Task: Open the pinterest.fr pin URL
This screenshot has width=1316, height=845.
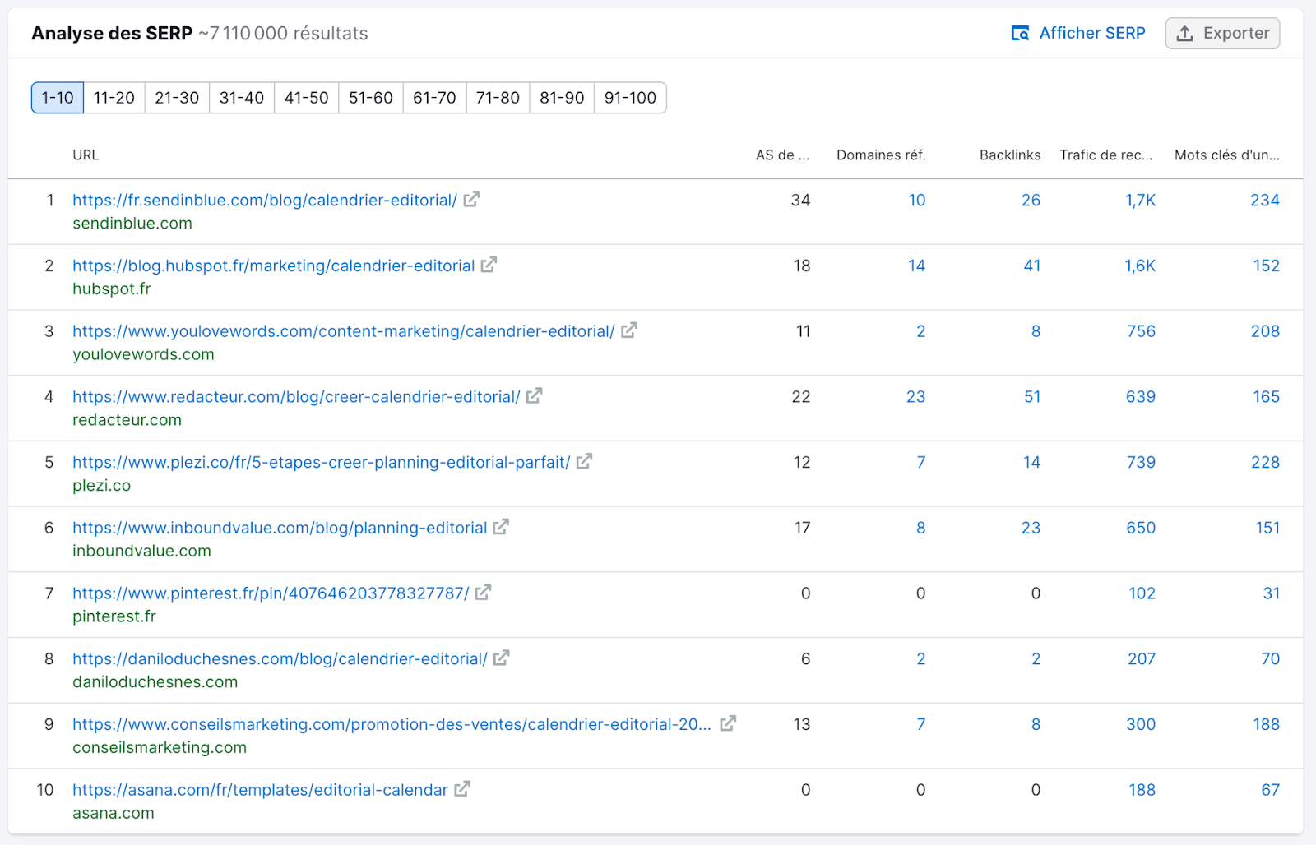Action: click(271, 593)
